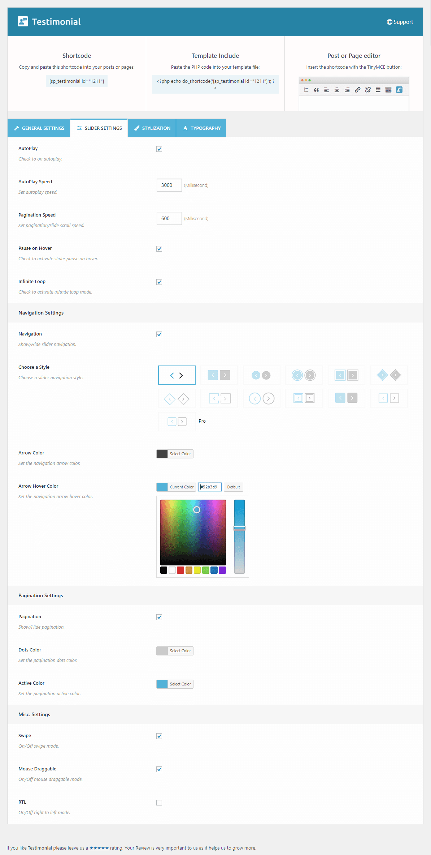The height and width of the screenshot is (855, 431).
Task: Pick the purple palette swatch
Action: pyautogui.click(x=222, y=570)
